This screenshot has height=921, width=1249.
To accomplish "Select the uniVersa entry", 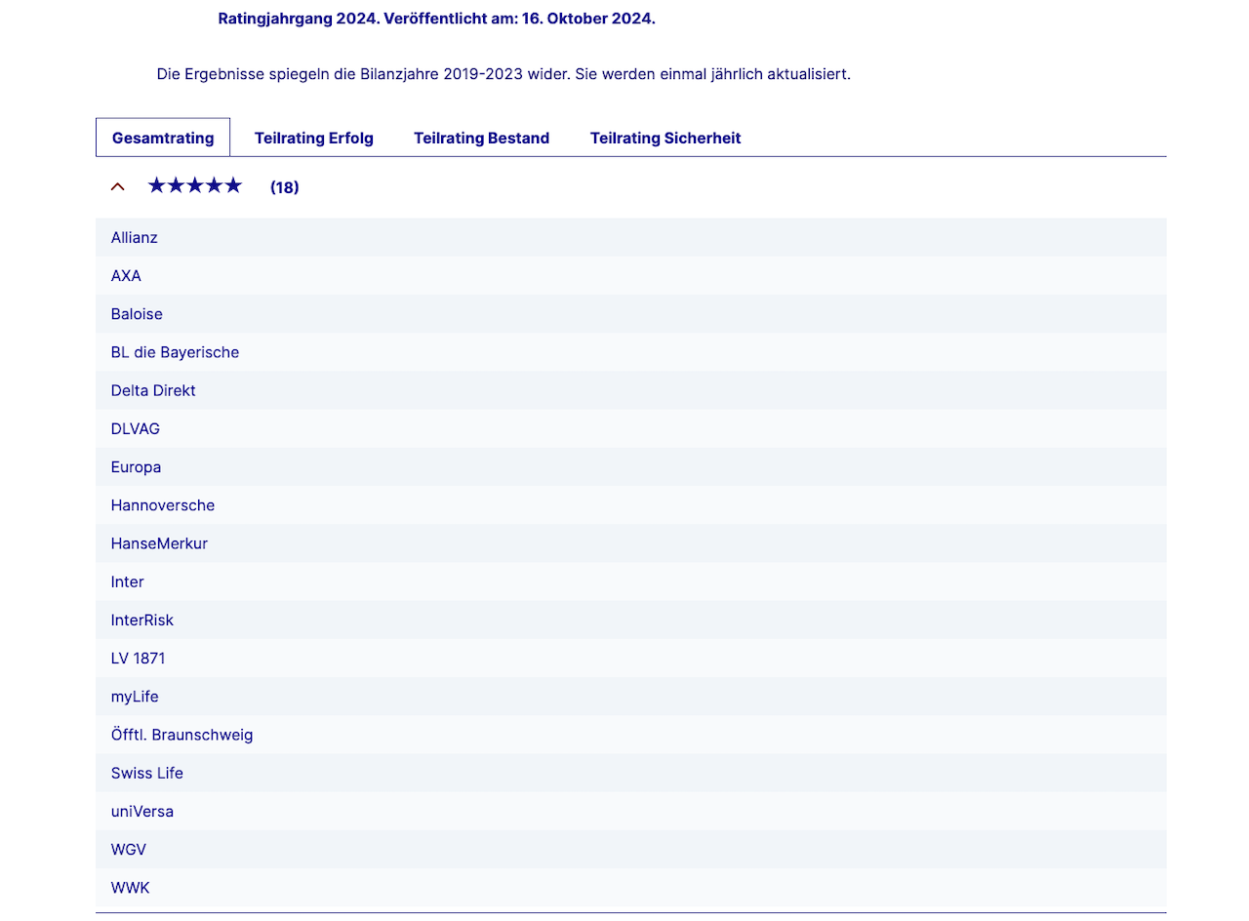I will coord(631,811).
